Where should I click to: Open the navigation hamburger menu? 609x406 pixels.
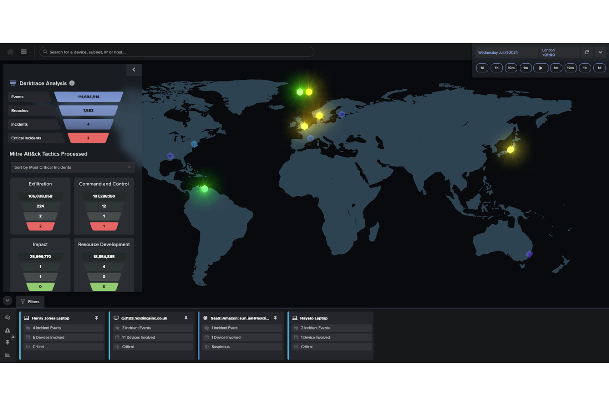[x=24, y=52]
